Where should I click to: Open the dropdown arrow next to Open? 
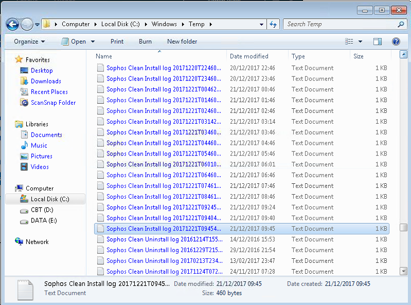point(93,41)
